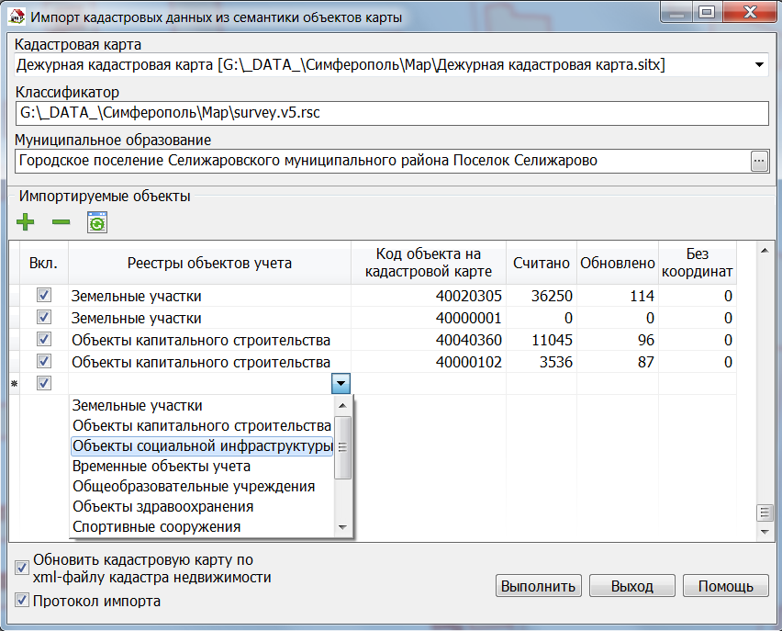The image size is (782, 631).
Task: Choose Спортивные сооружения in dropdown list
Action: tap(156, 526)
